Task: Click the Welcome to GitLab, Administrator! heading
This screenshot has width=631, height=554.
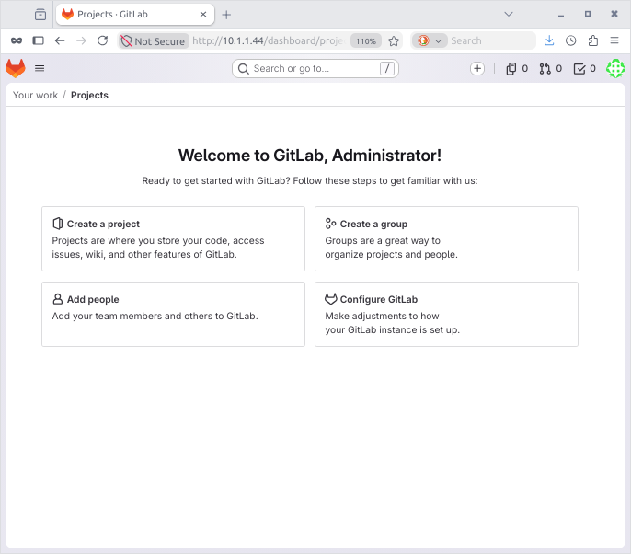Action: (310, 156)
